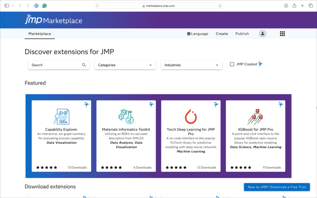Viewport: 317px width, 198px height.
Task: Open the Create menu item
Action: coord(222,33)
